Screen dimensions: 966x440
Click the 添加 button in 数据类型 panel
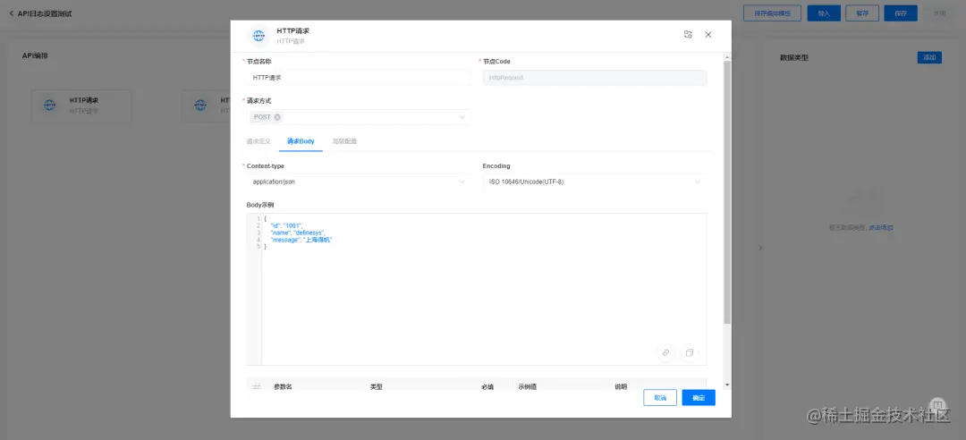pos(929,57)
